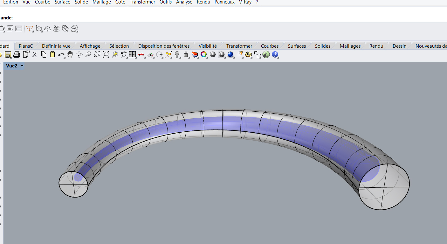
Task: Expand the Vue2 viewport dropdown arrow
Action: point(22,66)
